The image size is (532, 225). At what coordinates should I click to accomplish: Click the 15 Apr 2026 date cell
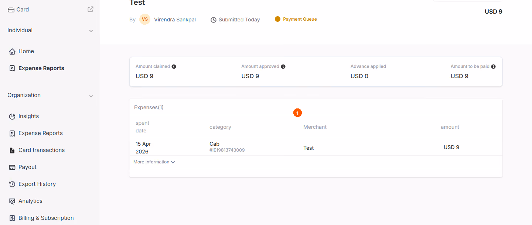(x=143, y=148)
